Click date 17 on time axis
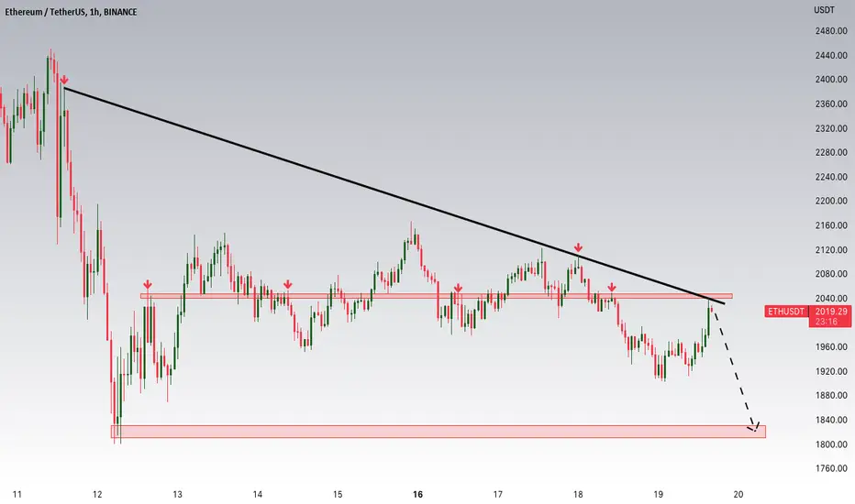The width and height of the screenshot is (855, 504). (498, 494)
